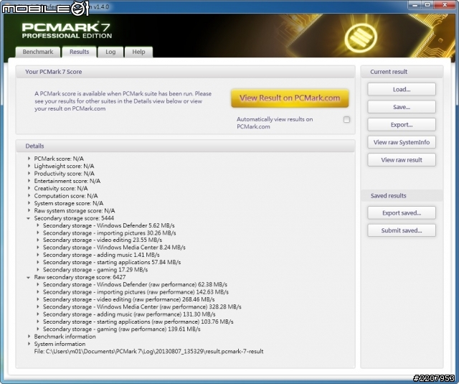Screen dimensions: 459x384
Task: Expand the Raw system storage score row
Action: click(29, 210)
